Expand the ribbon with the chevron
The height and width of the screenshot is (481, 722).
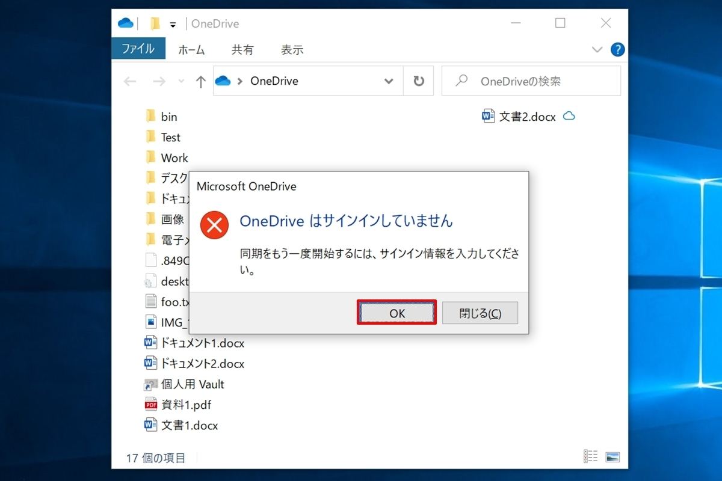pos(597,49)
